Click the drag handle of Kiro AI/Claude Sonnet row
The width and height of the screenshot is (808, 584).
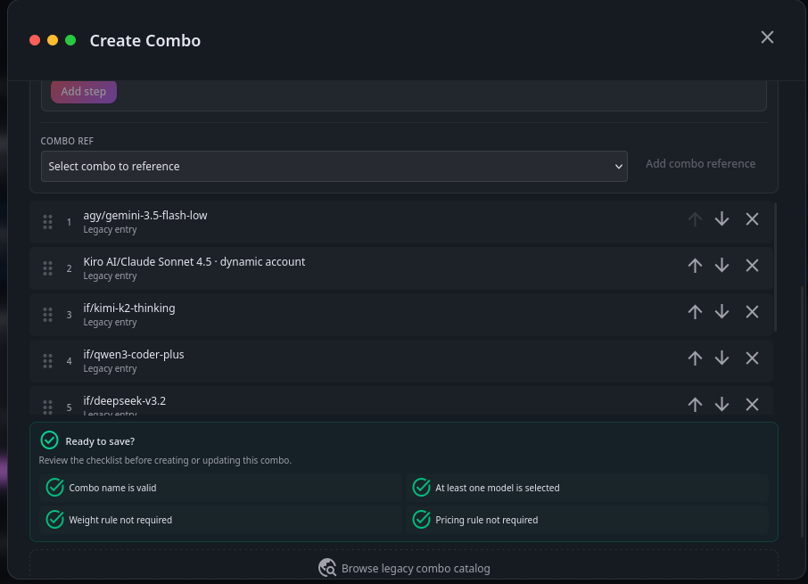tap(47, 268)
